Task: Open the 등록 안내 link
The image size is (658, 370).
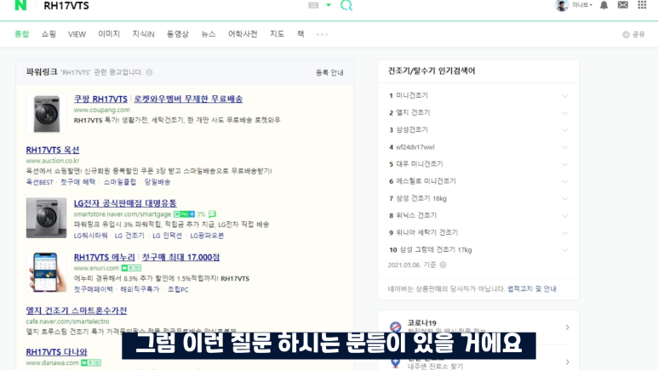Action: click(x=329, y=72)
